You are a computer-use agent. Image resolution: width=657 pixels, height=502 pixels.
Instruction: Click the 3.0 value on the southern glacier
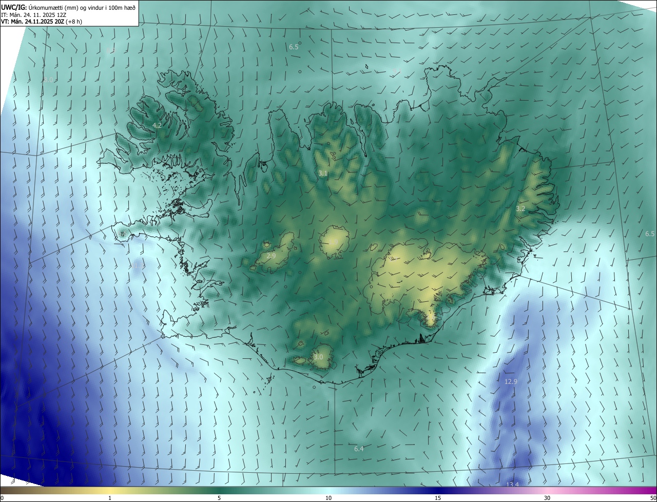coord(318,357)
